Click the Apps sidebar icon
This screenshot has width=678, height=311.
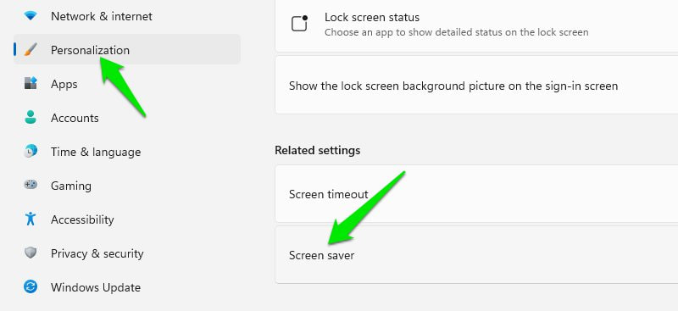(x=31, y=84)
